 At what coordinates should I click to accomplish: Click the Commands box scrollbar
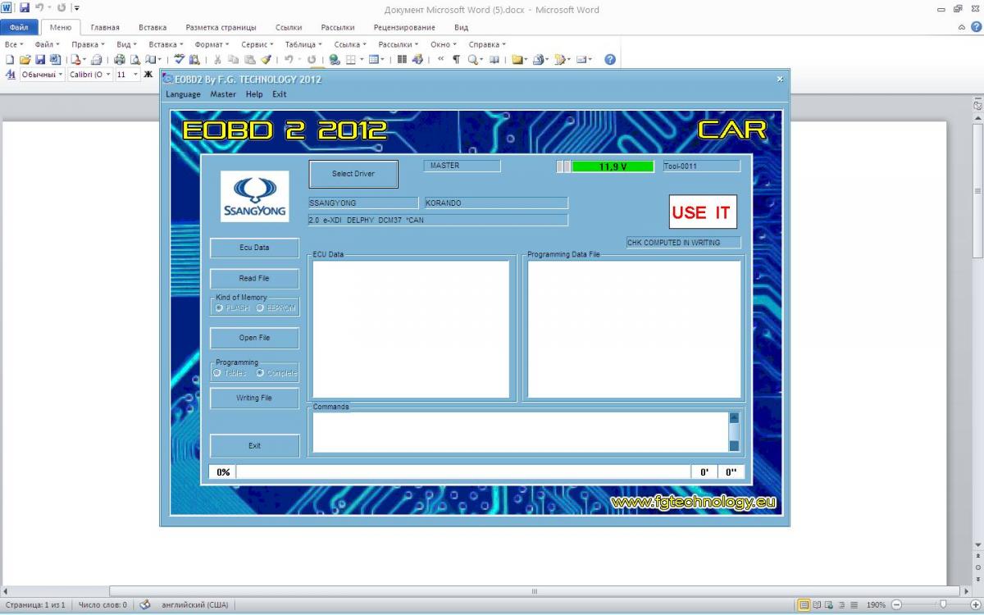[734, 431]
